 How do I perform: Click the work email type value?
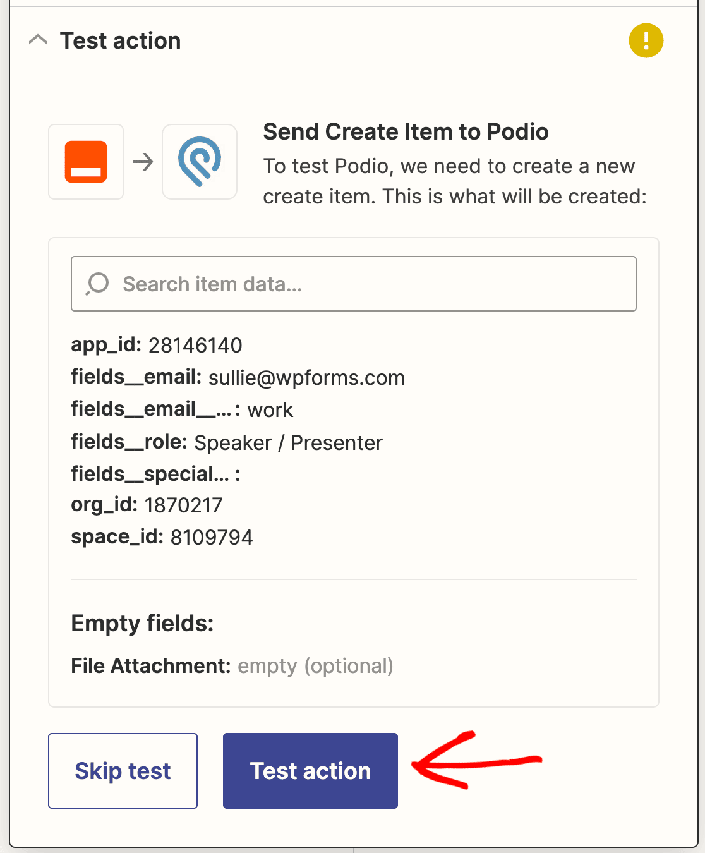(270, 410)
